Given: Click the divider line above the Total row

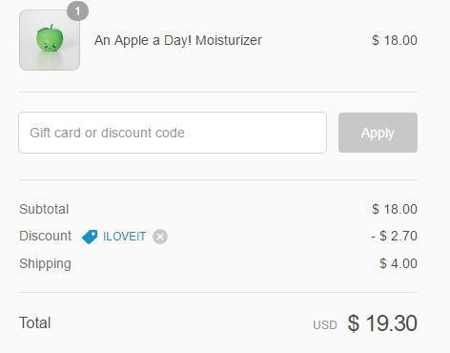Looking at the screenshot, I should click(x=218, y=292).
